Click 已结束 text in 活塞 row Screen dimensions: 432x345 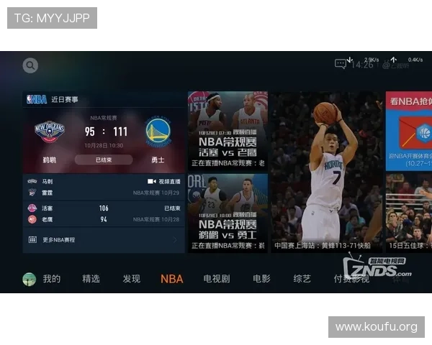click(x=173, y=208)
